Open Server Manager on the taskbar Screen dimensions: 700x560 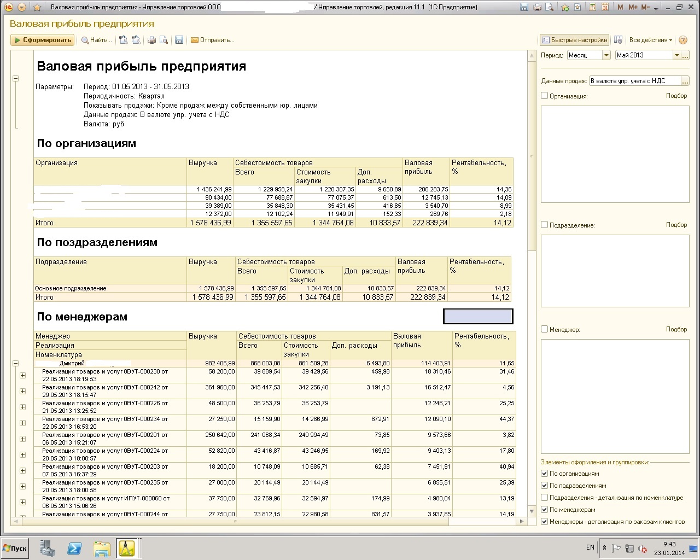[48, 548]
